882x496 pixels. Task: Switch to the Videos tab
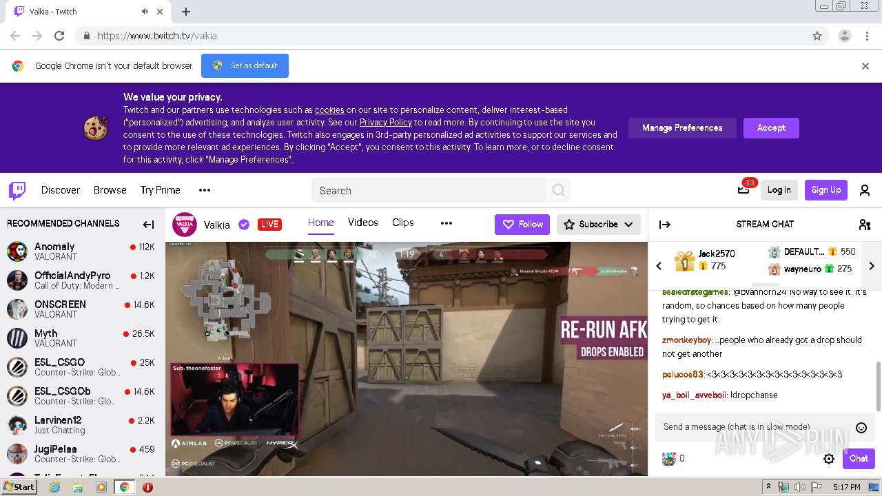363,223
